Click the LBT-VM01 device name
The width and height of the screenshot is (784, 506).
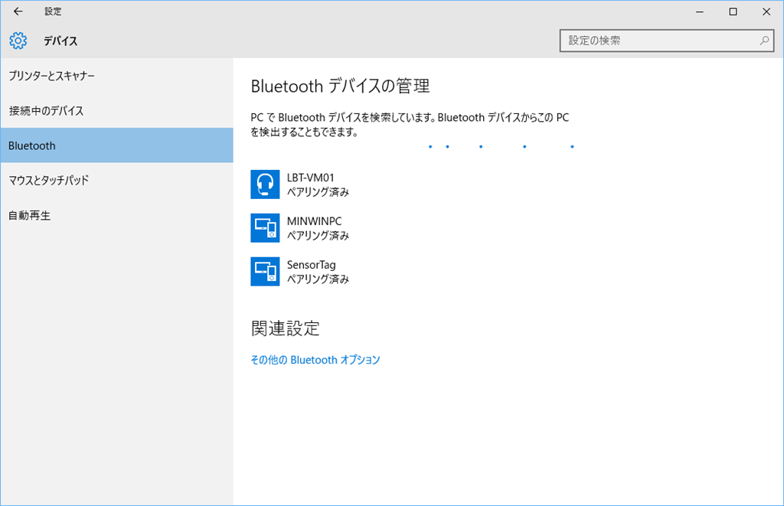pyautogui.click(x=310, y=178)
